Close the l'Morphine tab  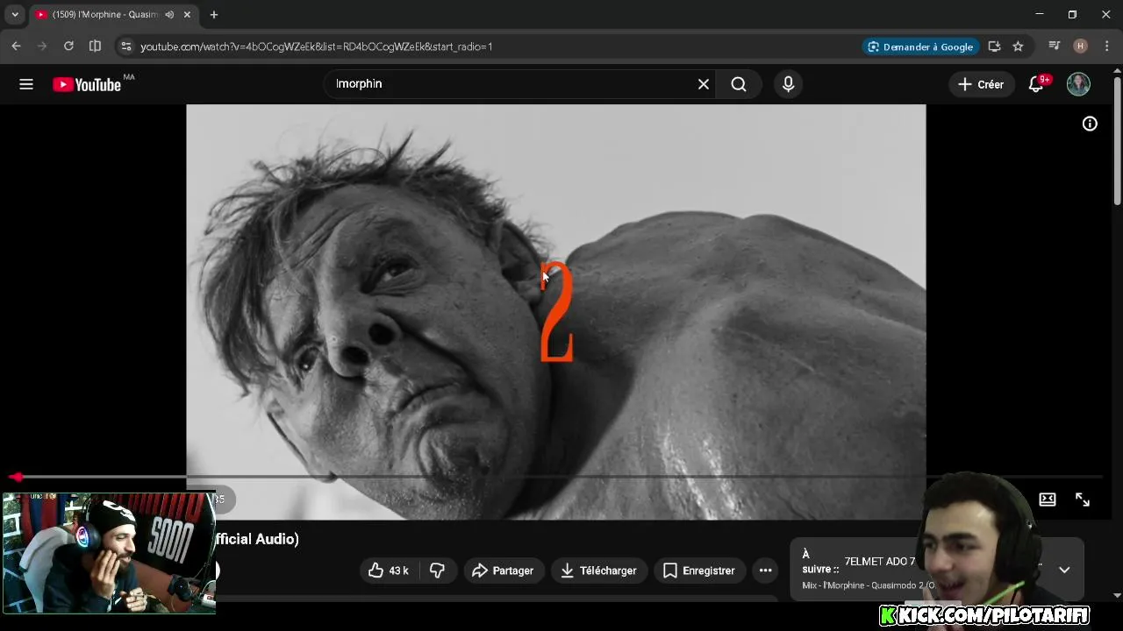[x=187, y=15]
